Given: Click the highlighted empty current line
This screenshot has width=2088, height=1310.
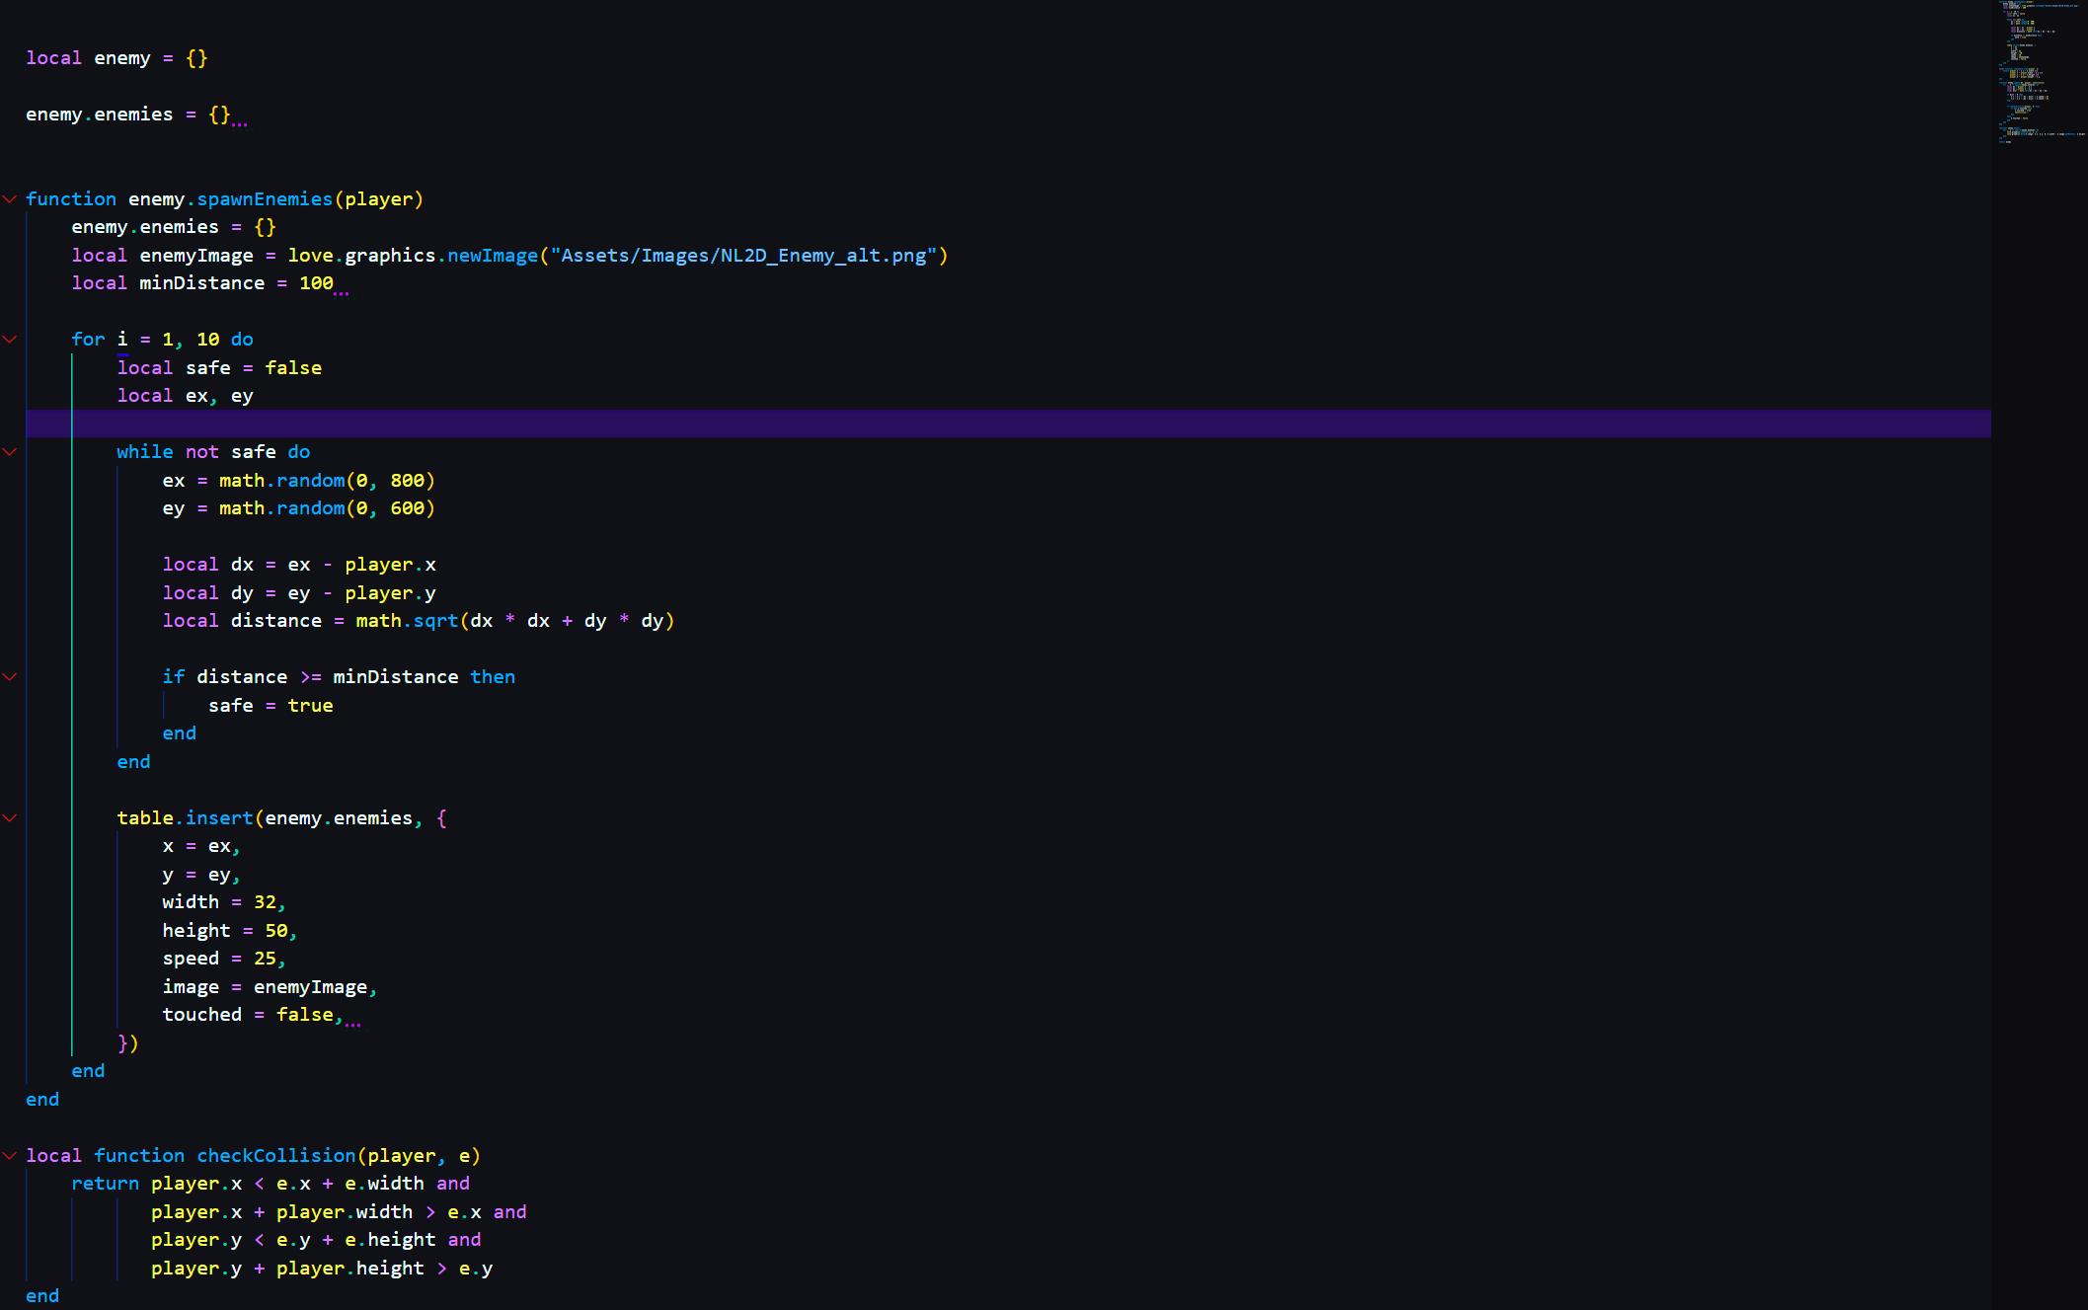Looking at the screenshot, I should pyautogui.click(x=1008, y=424).
